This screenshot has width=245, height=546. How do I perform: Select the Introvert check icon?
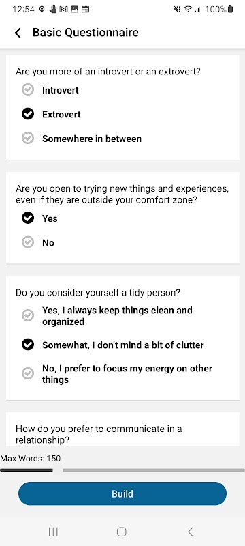coord(28,90)
